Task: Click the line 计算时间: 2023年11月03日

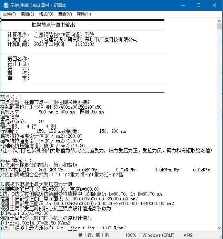Action: [x=51, y=44]
